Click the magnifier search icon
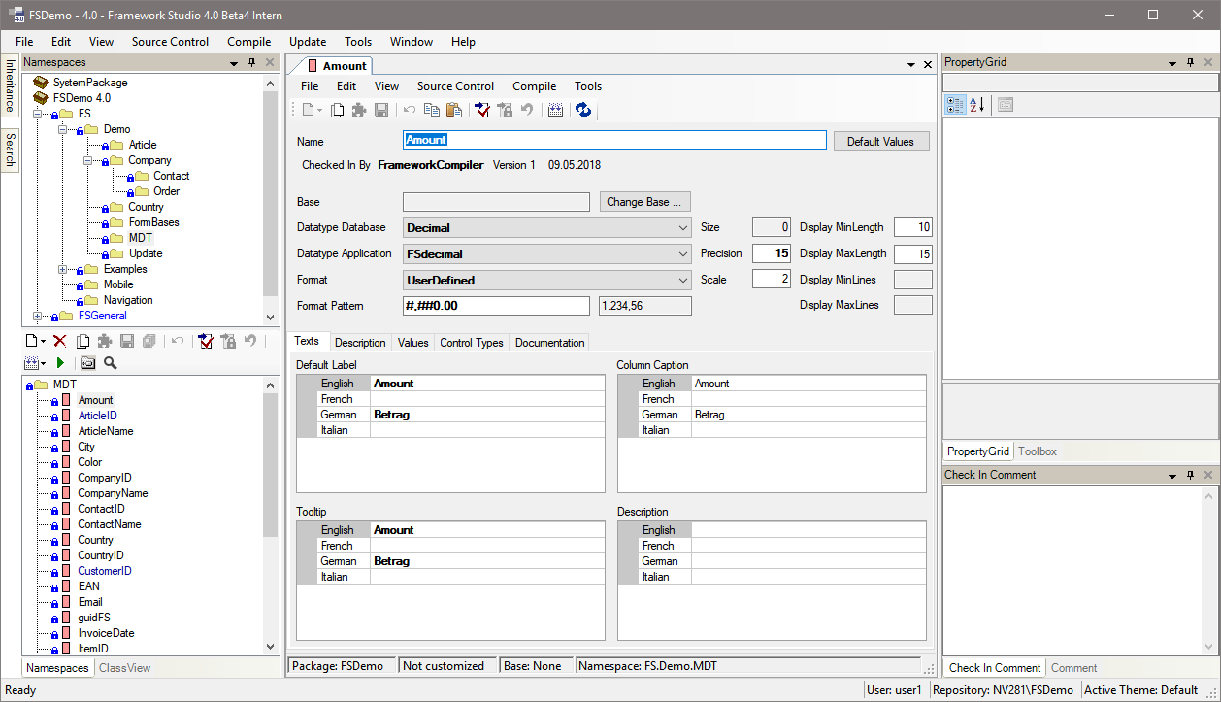Screen dimensions: 1221x702 111,362
